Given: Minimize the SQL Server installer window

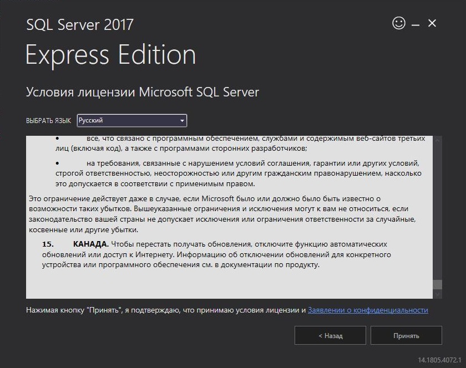Looking at the screenshot, I should click(416, 25).
